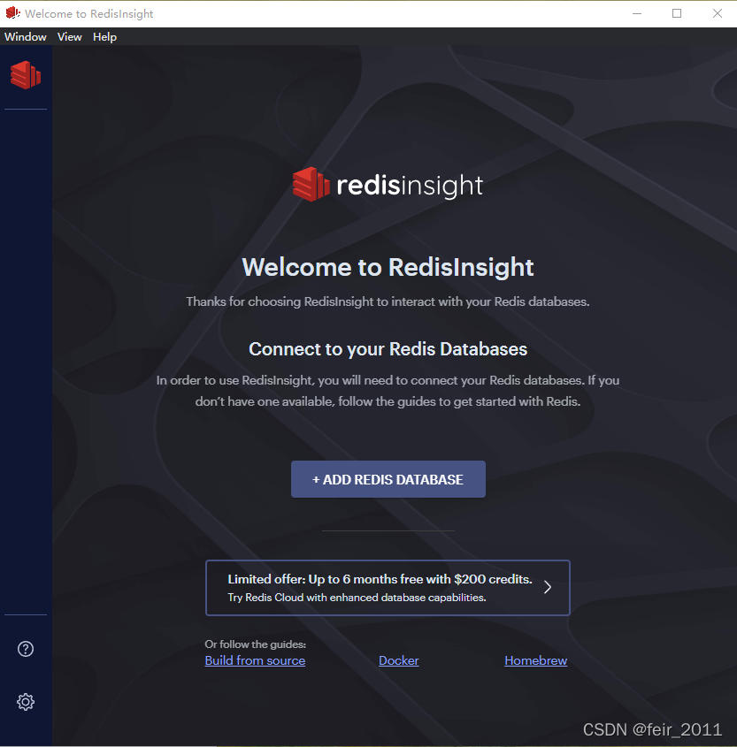Open the Limited offer Redis Cloud banner
Viewport: 737px width, 747px height.
coord(388,588)
